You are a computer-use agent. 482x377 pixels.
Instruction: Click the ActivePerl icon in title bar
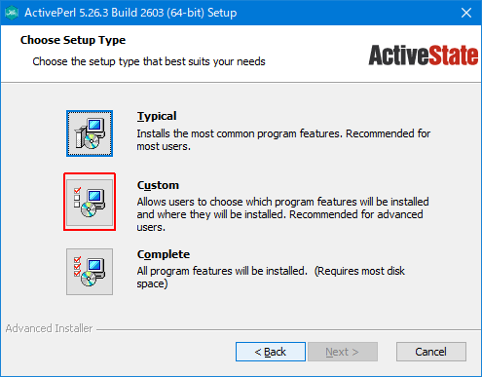[x=13, y=13]
